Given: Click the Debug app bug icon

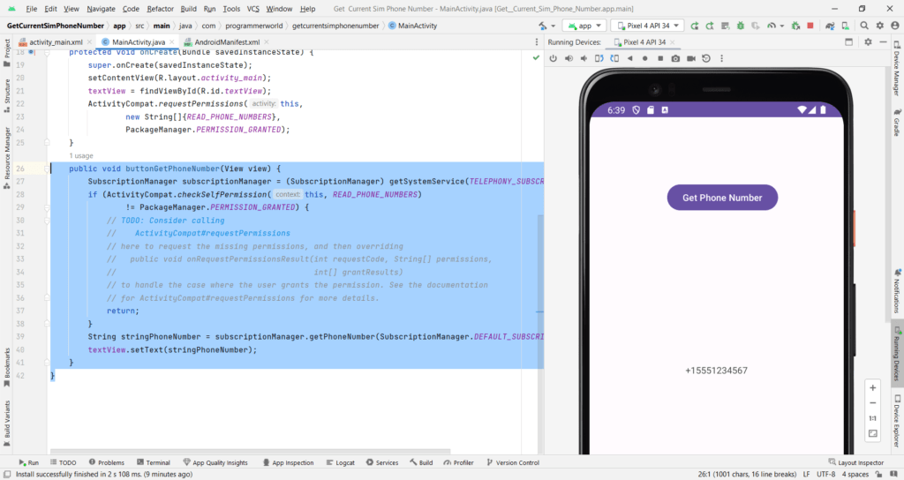Looking at the screenshot, I should tap(741, 26).
